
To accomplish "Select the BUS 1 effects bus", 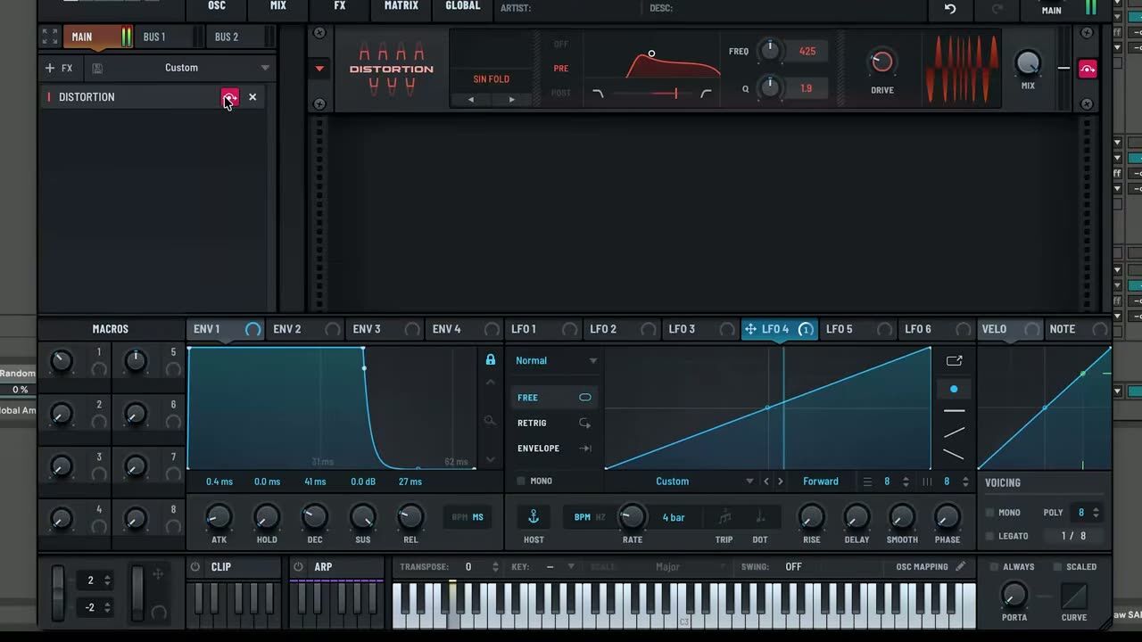I will coord(154,37).
